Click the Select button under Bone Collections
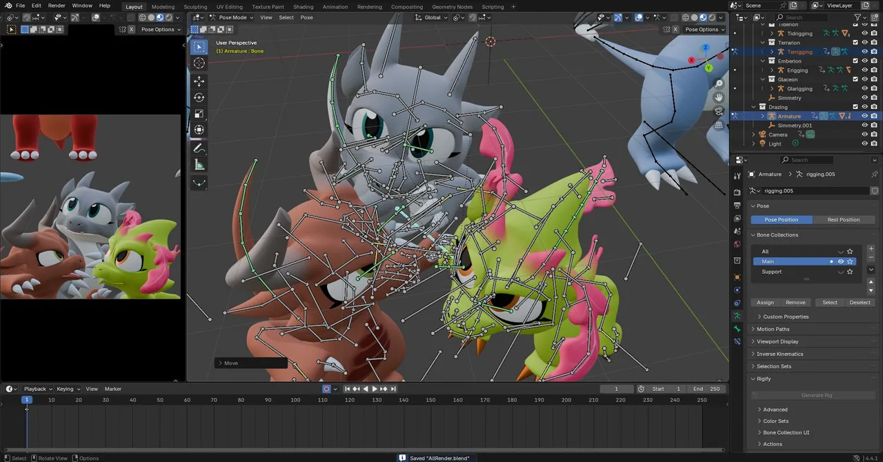This screenshot has height=462, width=883. pos(830,302)
